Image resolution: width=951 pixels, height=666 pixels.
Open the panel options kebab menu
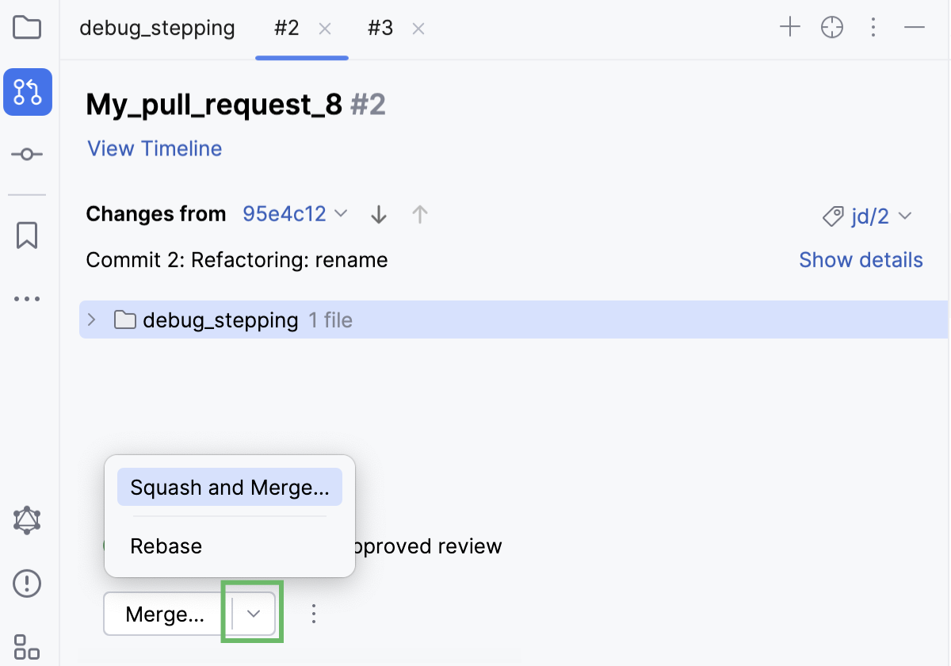(873, 27)
